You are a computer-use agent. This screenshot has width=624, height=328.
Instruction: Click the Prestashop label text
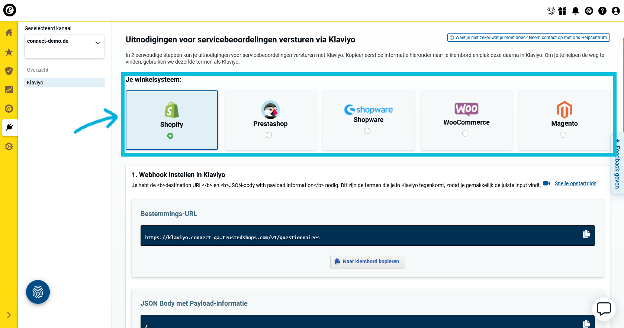270,124
